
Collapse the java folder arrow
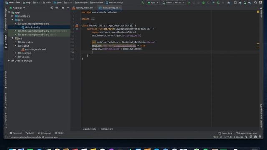coord(12,20)
